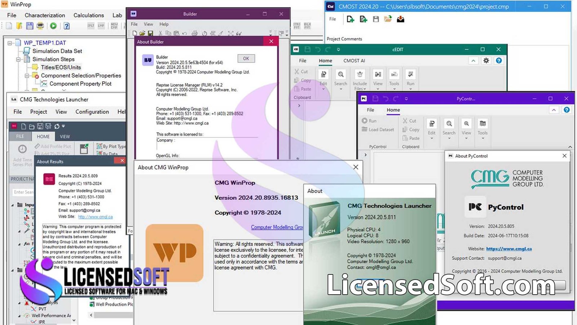Viewport: 577px width, 325px height.
Task: Select Simulation Data Set in WinProp tree
Action: (57, 51)
